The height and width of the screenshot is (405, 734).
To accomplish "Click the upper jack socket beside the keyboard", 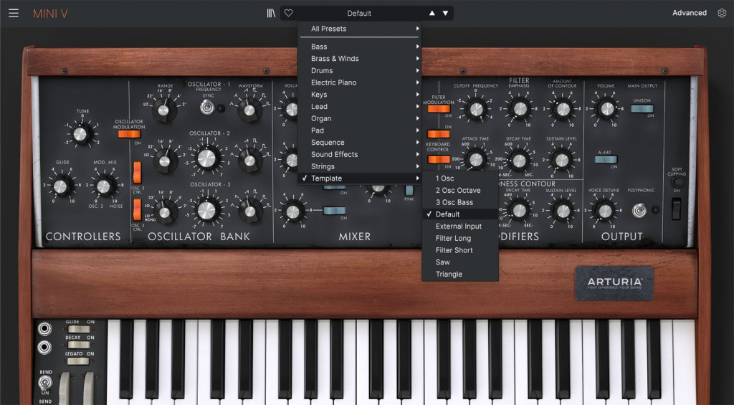I will pyautogui.click(x=44, y=329).
